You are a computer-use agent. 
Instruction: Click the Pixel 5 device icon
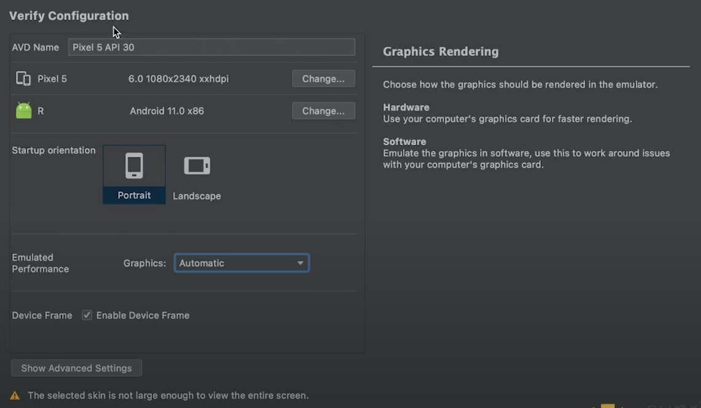coord(23,79)
